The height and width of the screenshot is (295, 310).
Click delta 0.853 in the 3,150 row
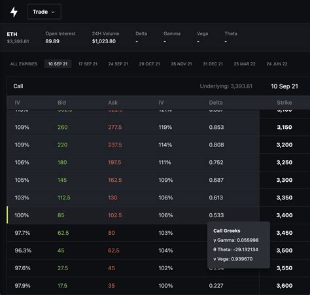[x=216, y=127]
